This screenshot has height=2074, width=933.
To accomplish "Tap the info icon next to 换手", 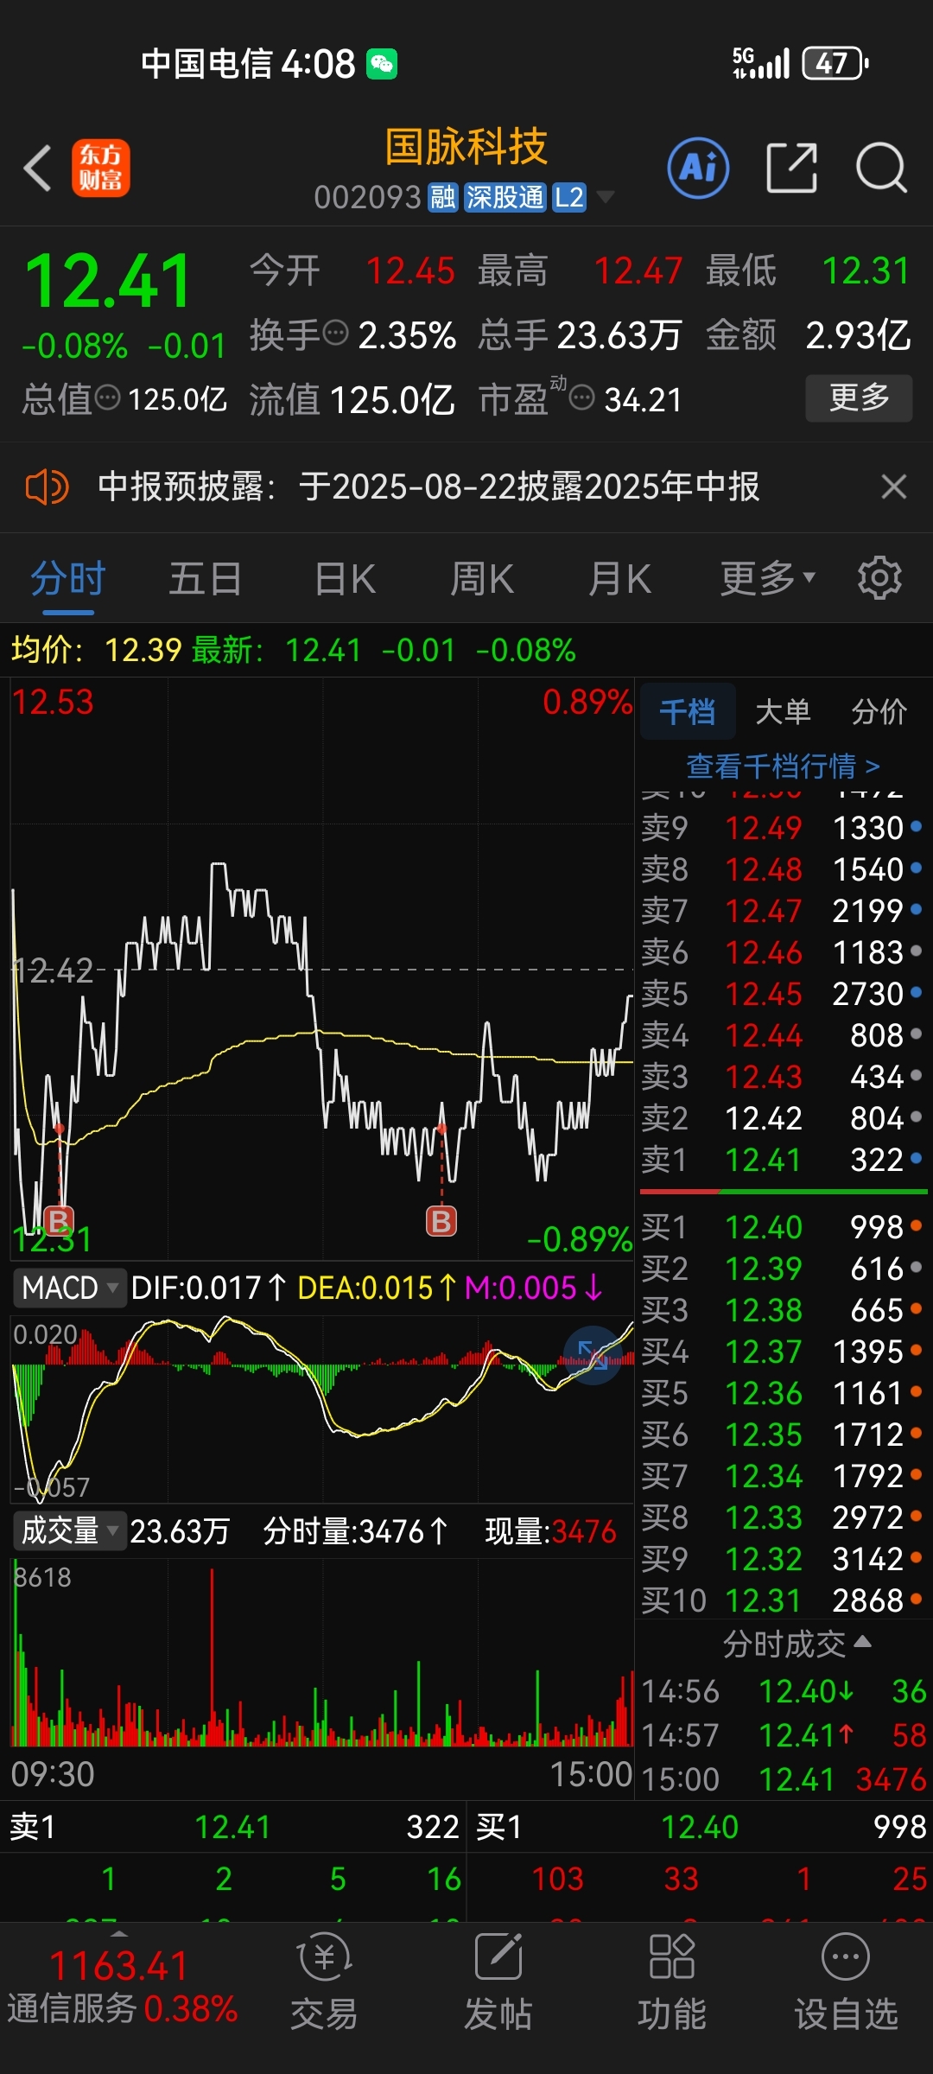I will pyautogui.click(x=335, y=332).
